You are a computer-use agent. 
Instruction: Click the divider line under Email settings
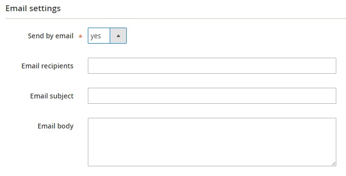coord(176,19)
